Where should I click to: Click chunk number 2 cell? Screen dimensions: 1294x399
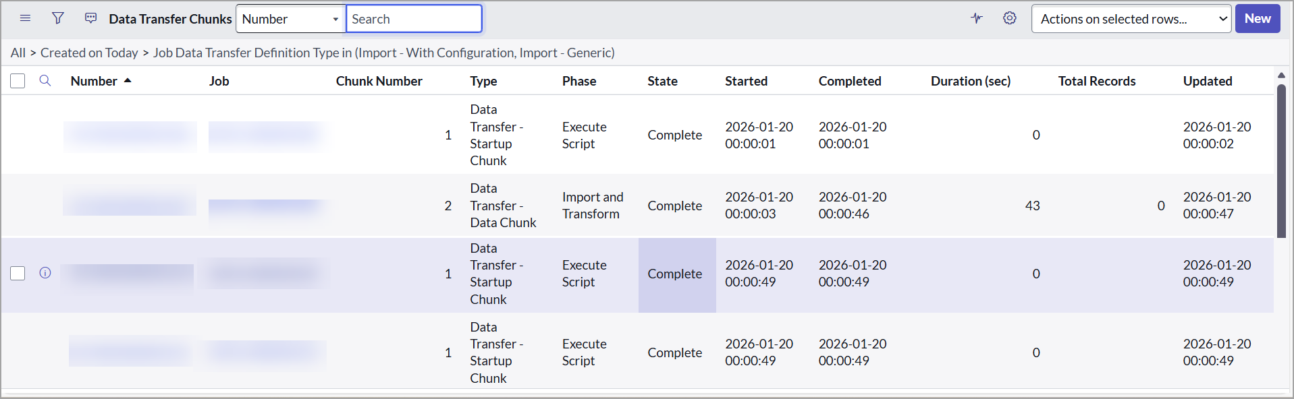point(448,206)
